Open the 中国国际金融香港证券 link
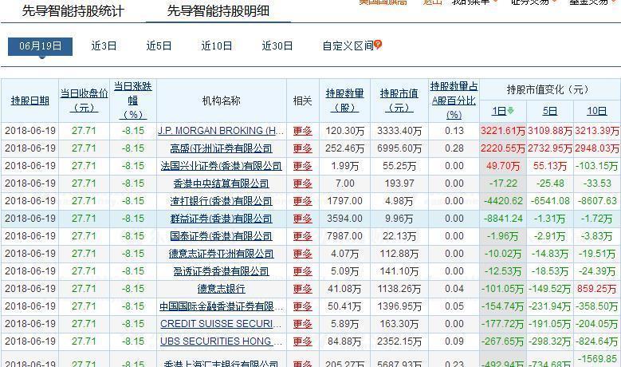Viewport: 621px width, 367px height. [221, 306]
